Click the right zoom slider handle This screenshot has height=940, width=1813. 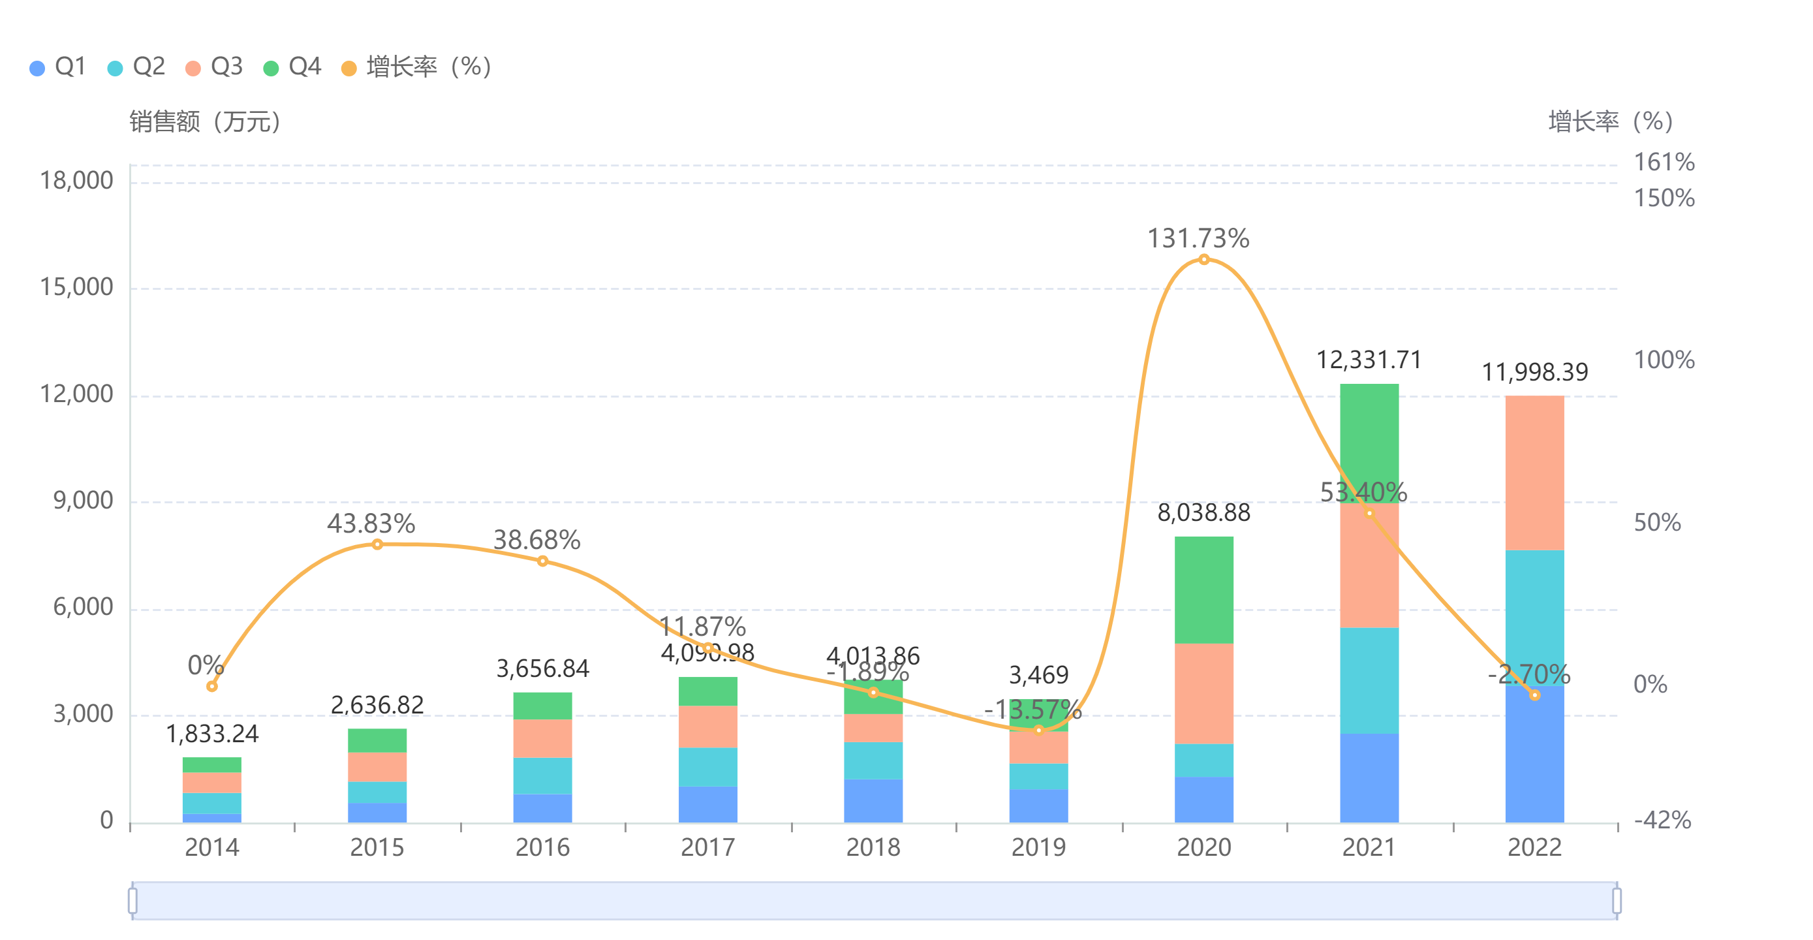(x=1617, y=901)
